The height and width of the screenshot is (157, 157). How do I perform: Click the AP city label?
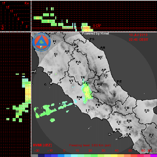point(104,70)
